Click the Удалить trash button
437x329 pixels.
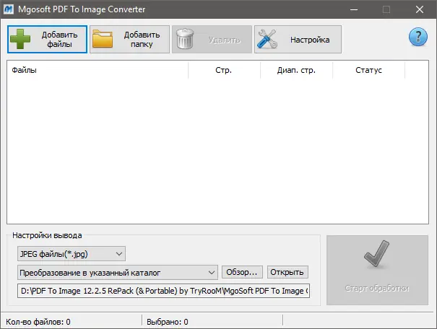[x=212, y=39]
